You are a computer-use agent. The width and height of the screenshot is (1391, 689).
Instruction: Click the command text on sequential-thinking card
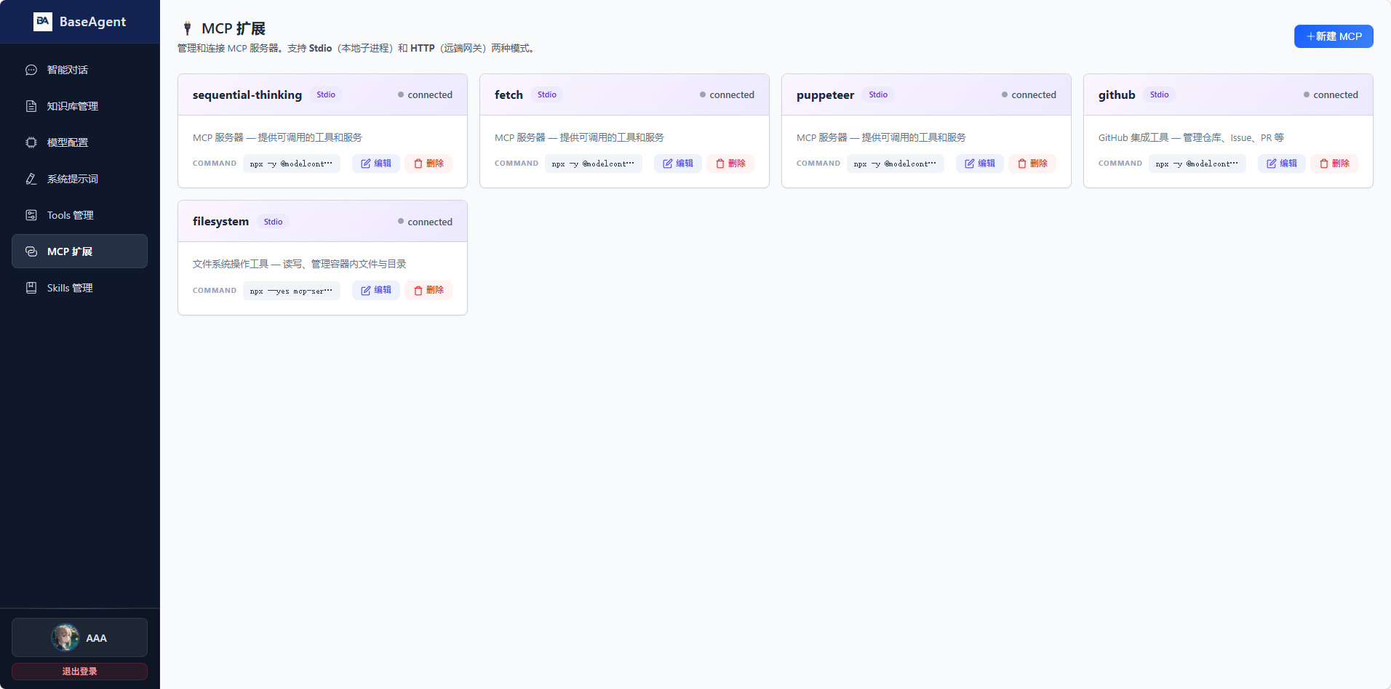(291, 164)
